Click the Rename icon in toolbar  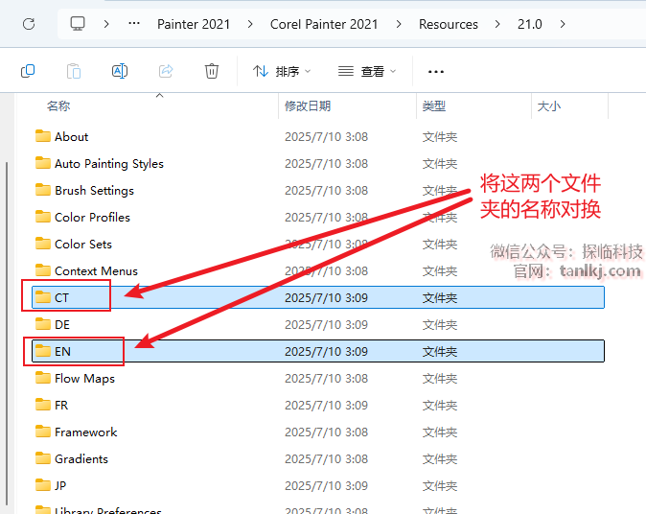(120, 71)
